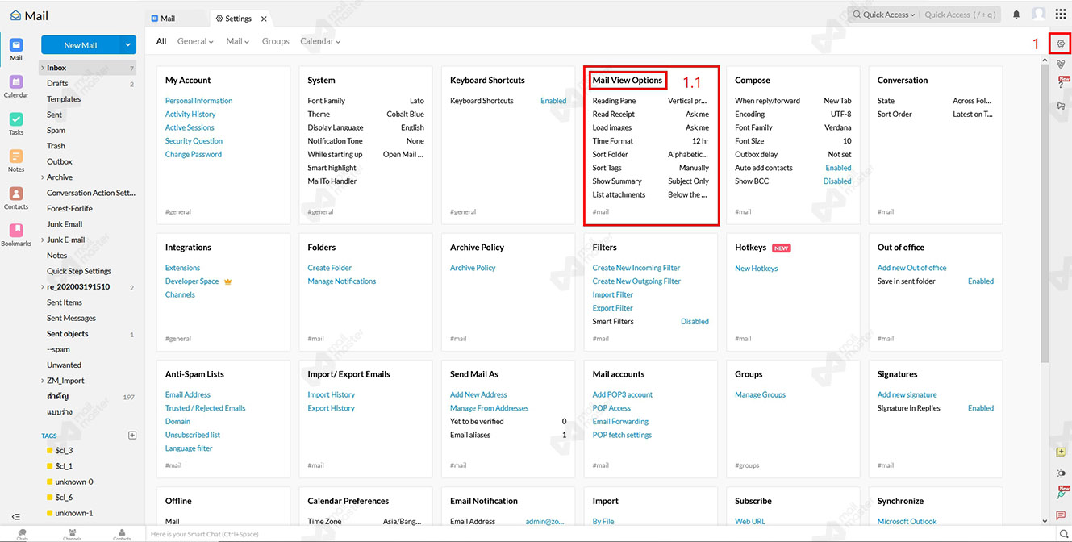Collapse the left sidebar panel
This screenshot has height=542, width=1072.
tap(15, 517)
